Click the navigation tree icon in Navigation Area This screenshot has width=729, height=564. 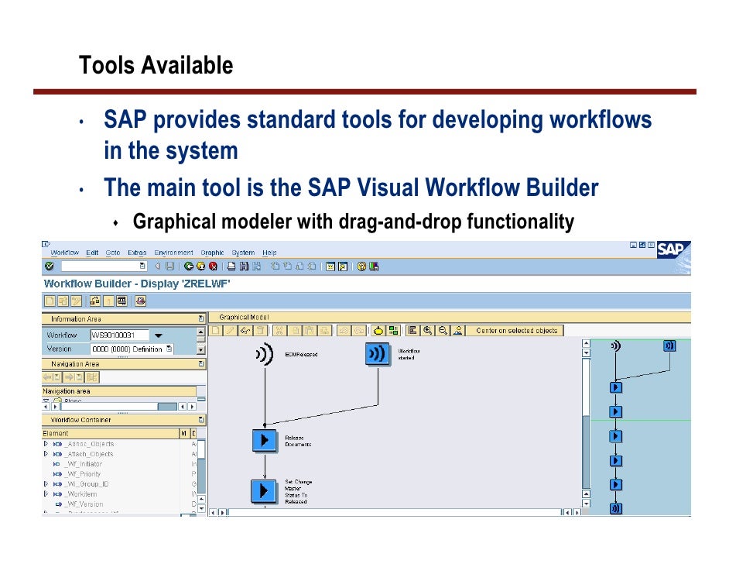point(92,377)
